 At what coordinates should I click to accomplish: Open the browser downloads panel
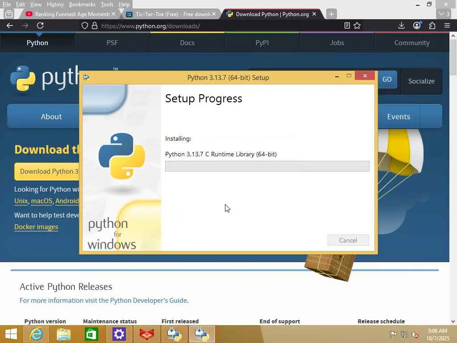pos(401,25)
